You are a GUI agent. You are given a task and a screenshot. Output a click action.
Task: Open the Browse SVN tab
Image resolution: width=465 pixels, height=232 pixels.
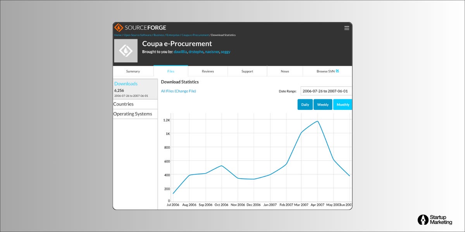pos(327,71)
